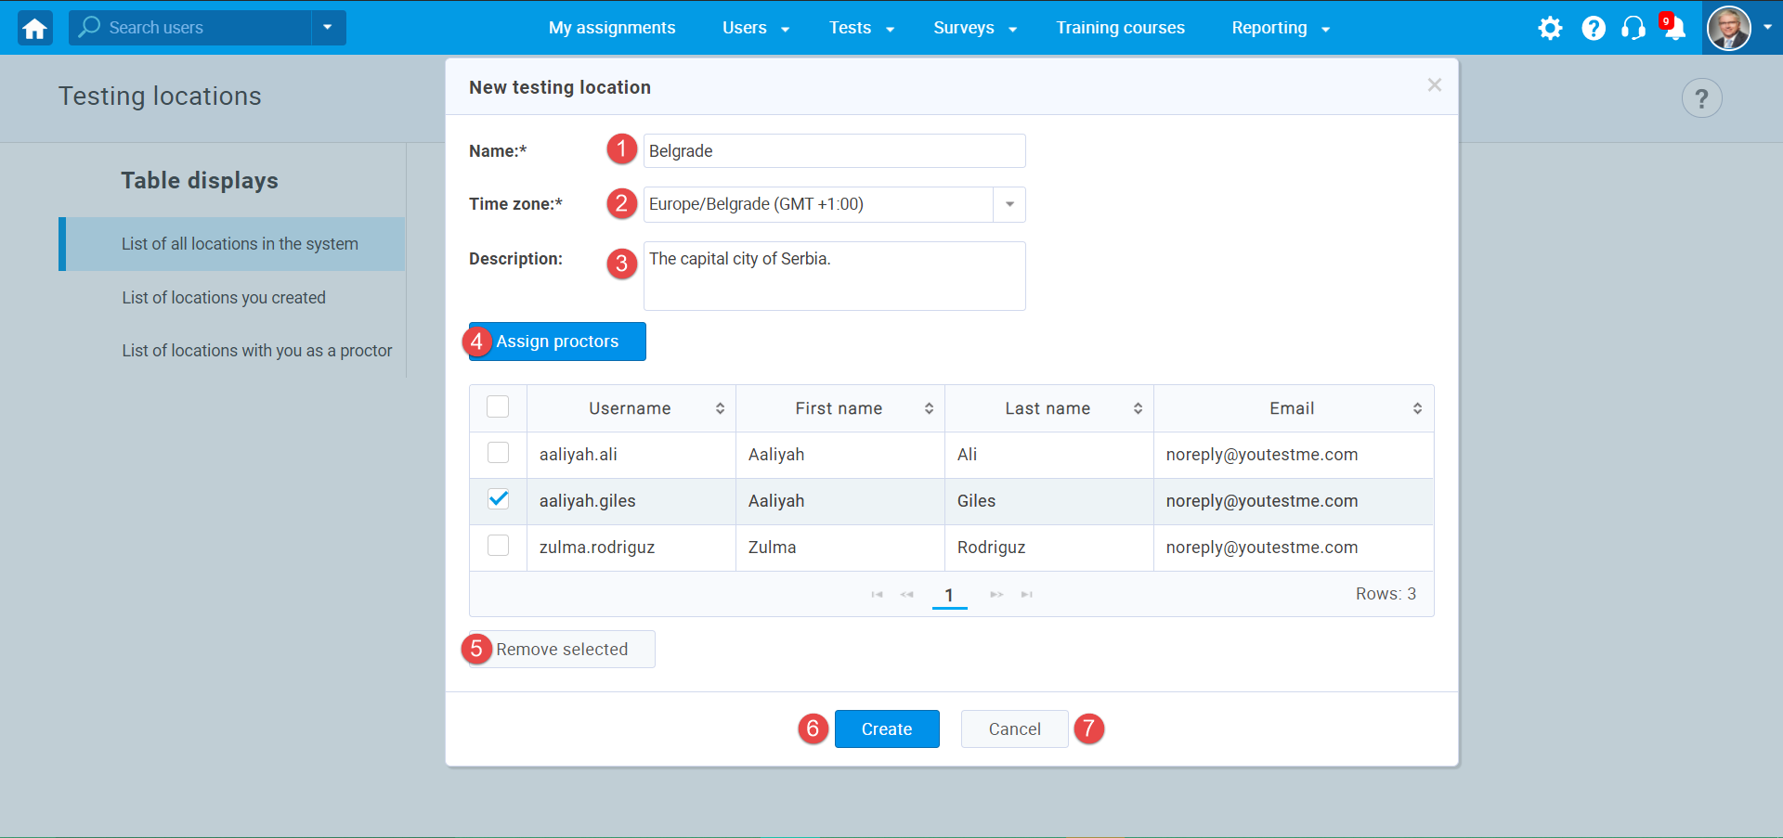
Task: Uncheck the aaliyah.giles proctor row
Action: (x=498, y=499)
